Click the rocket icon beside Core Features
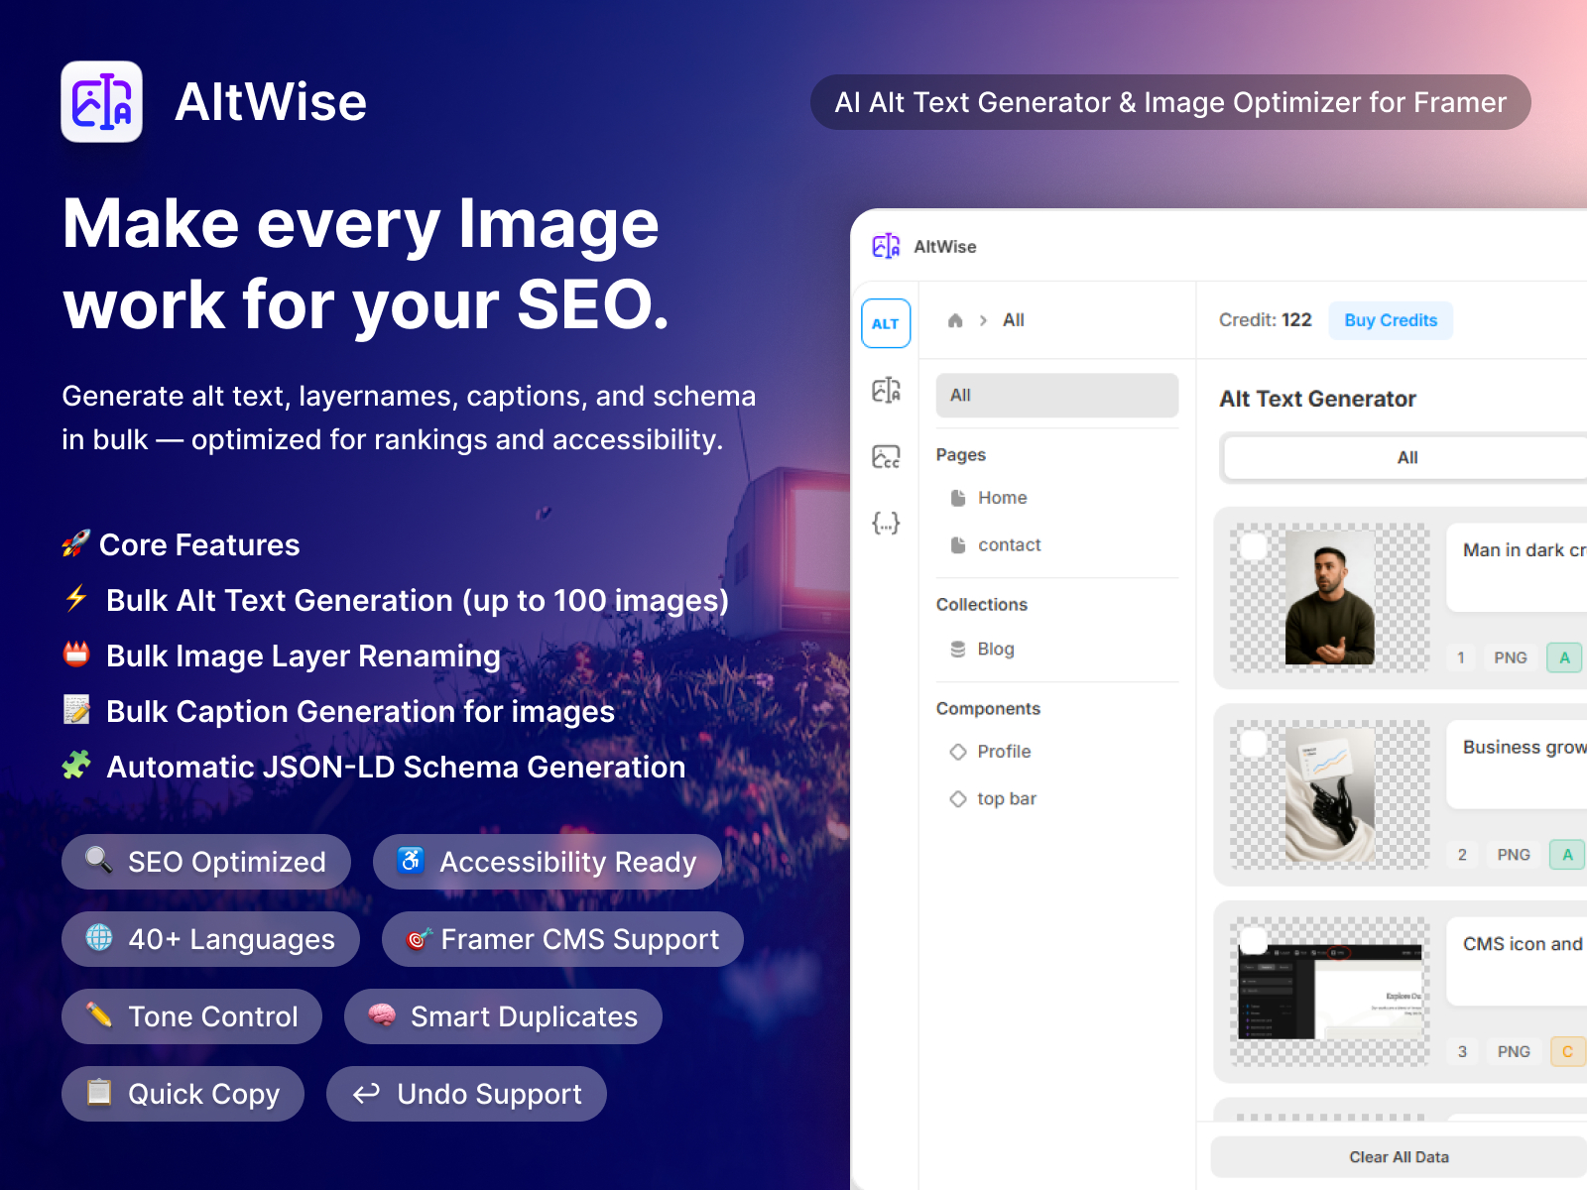Viewport: 1587px width, 1190px height. (76, 543)
